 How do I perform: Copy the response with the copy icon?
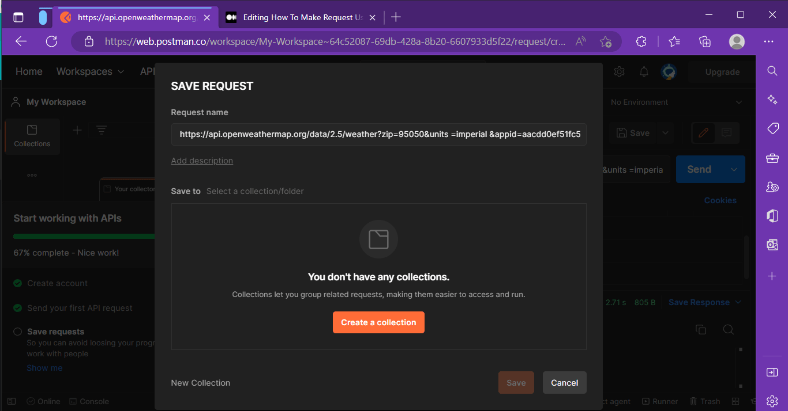[701, 329]
